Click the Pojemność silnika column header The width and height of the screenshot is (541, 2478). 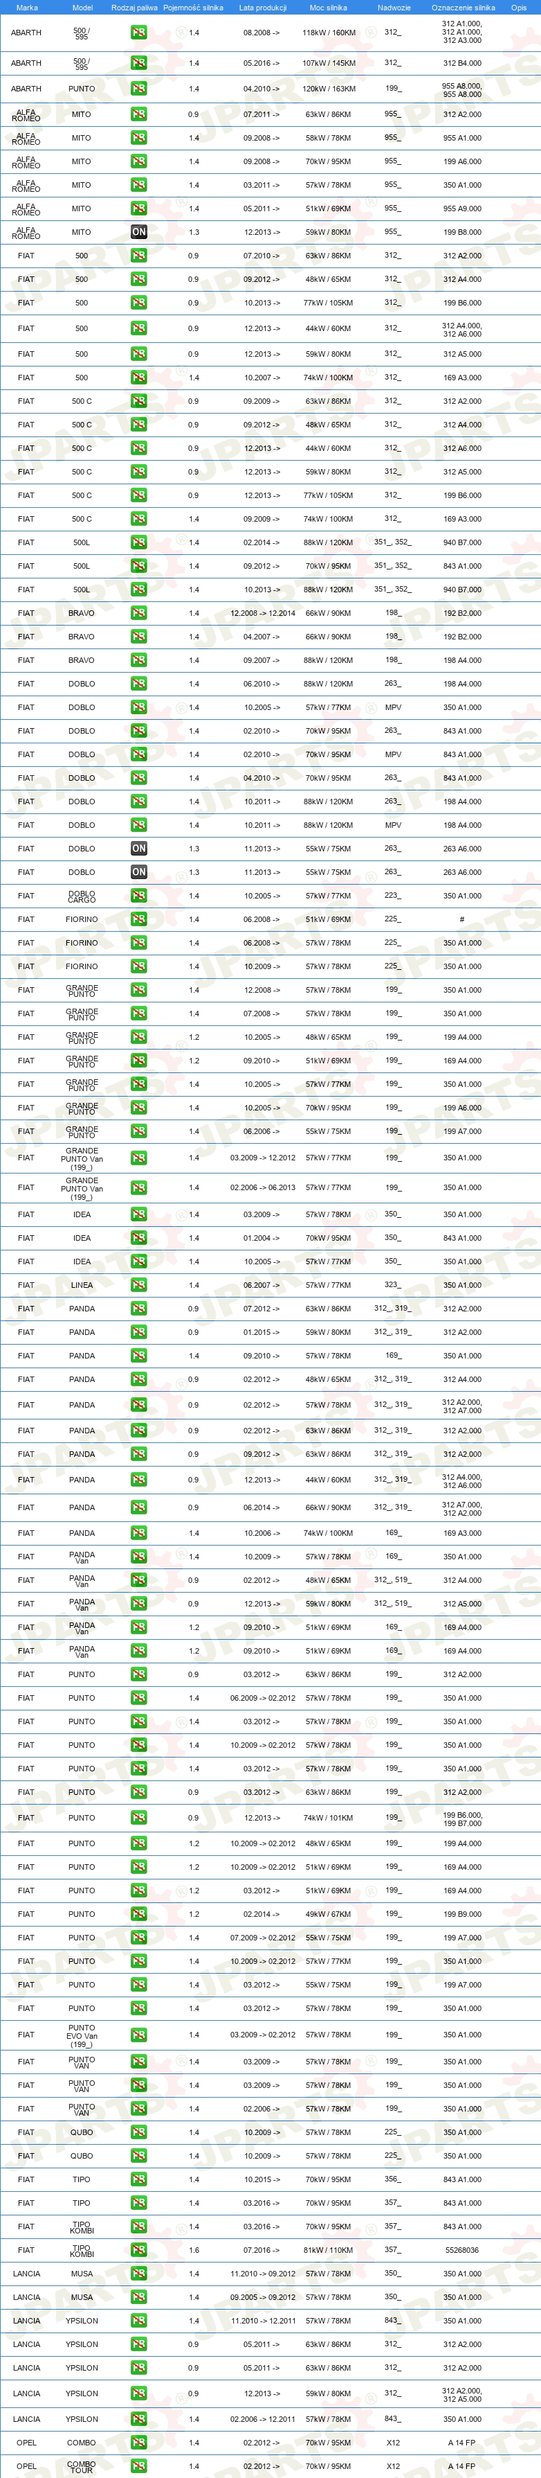click(193, 8)
